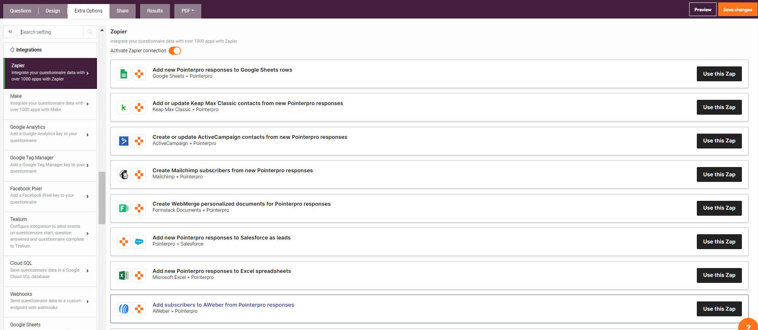Image resolution: width=758 pixels, height=330 pixels.
Task: Switch to the Questions tab
Action: (x=21, y=11)
